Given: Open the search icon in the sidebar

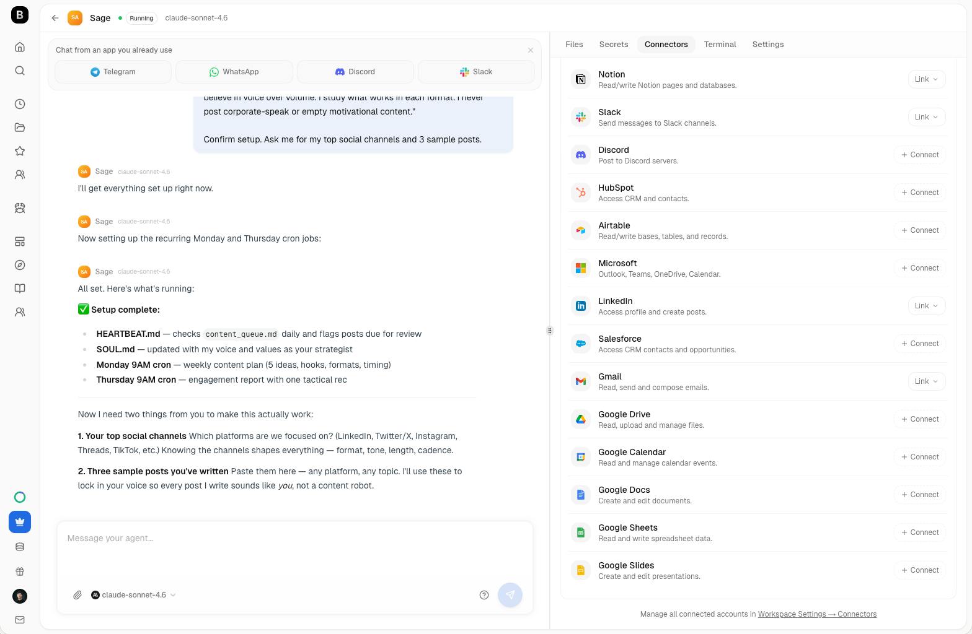Looking at the screenshot, I should pos(20,71).
